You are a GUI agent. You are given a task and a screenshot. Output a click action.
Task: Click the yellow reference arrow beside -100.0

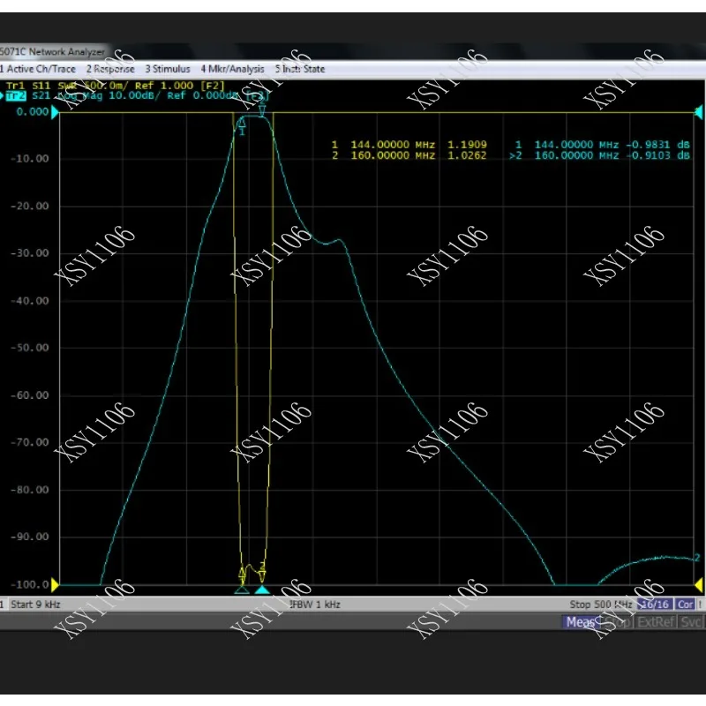coord(55,585)
